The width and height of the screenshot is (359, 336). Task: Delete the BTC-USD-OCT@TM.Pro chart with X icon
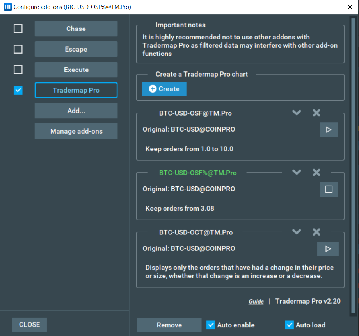[x=316, y=232]
